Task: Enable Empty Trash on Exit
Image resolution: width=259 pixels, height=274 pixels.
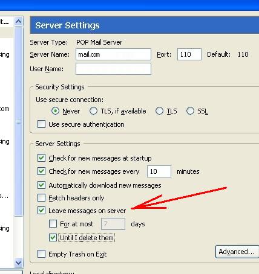Action: 41,254
